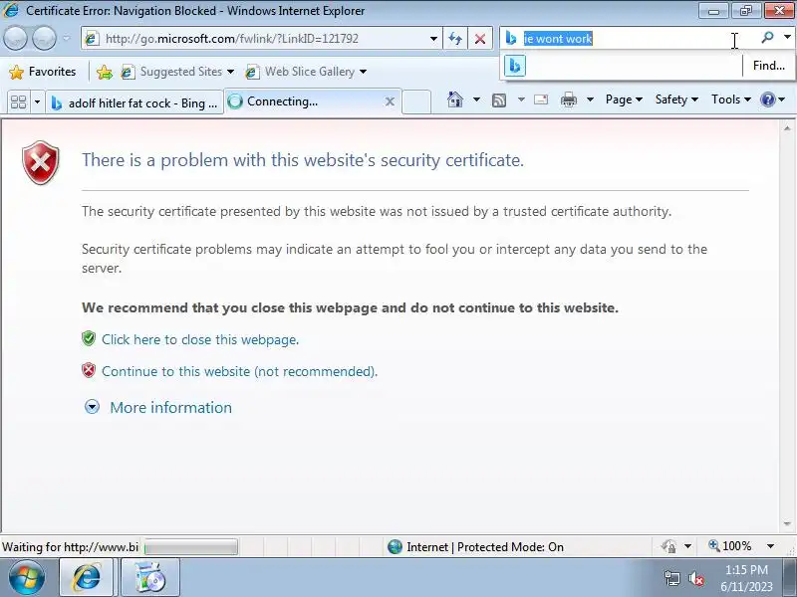Click the Quick Tabs grid icon
The height and width of the screenshot is (597, 797).
pyautogui.click(x=18, y=102)
